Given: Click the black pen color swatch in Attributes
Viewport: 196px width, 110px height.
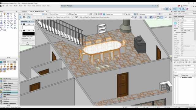Looking at the screenshot, I should coord(28,34).
